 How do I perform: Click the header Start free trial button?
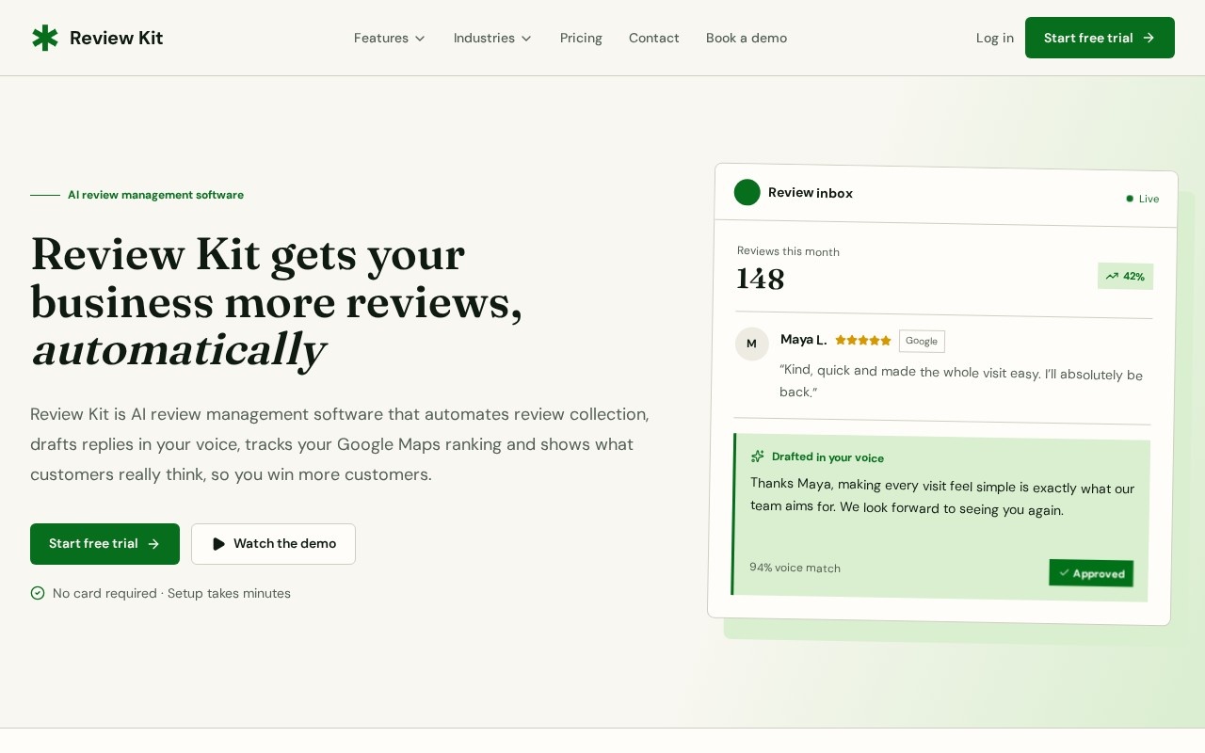[x=1100, y=38]
